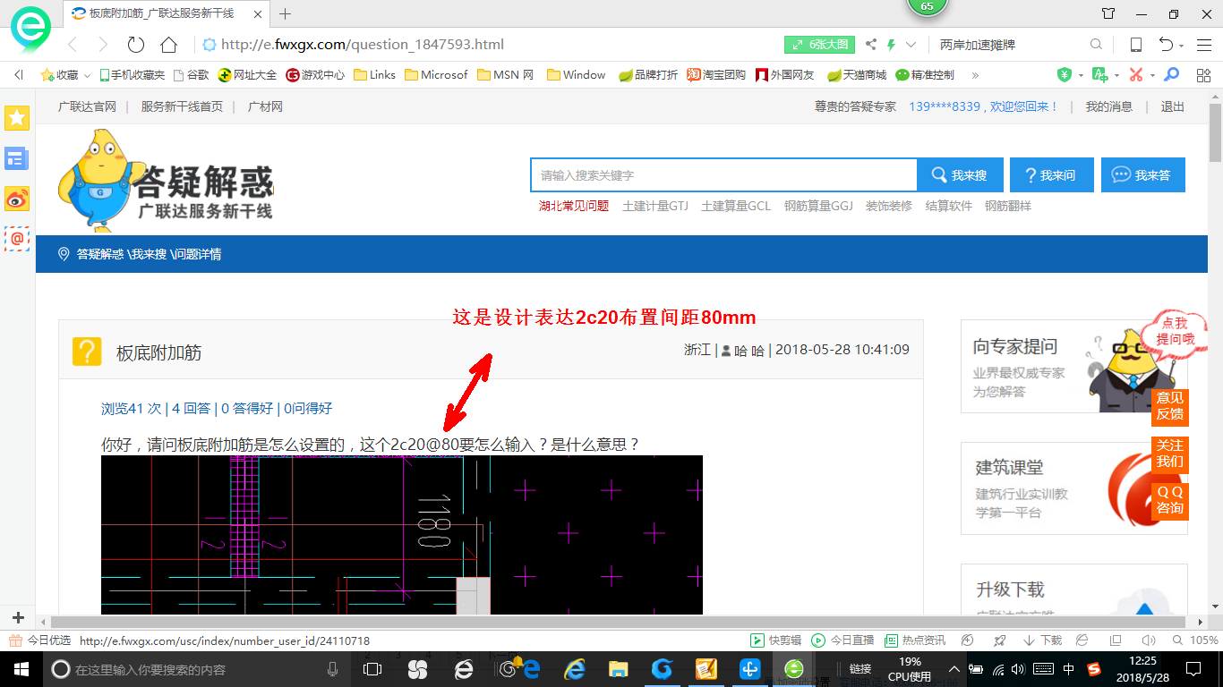The image size is (1223, 687).
Task: Open the browser hamburger main menu
Action: pyautogui.click(x=1204, y=45)
